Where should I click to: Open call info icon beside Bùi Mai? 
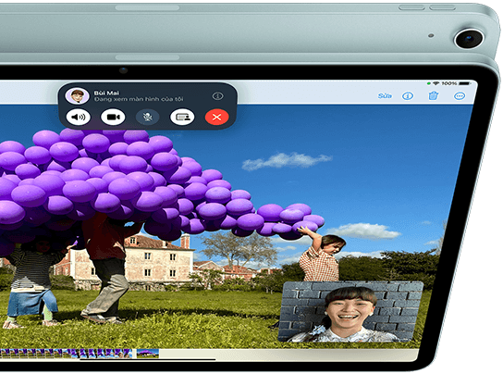click(x=218, y=95)
